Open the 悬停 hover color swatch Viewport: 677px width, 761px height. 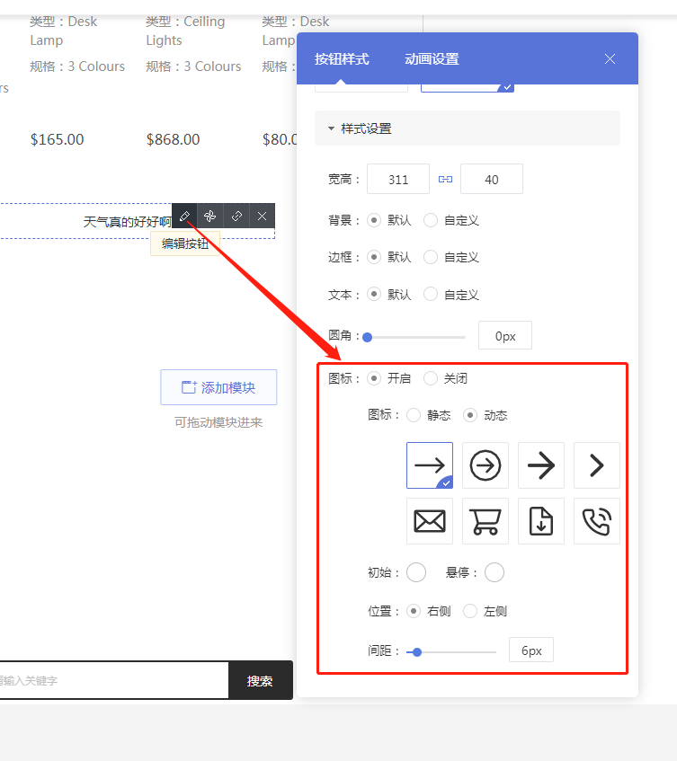(x=494, y=572)
